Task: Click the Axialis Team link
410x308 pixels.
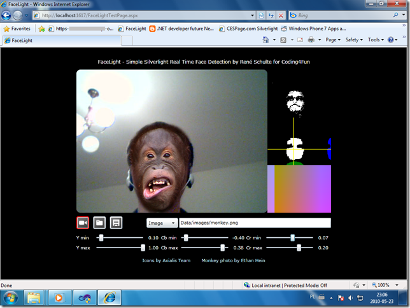Action: tap(175, 260)
